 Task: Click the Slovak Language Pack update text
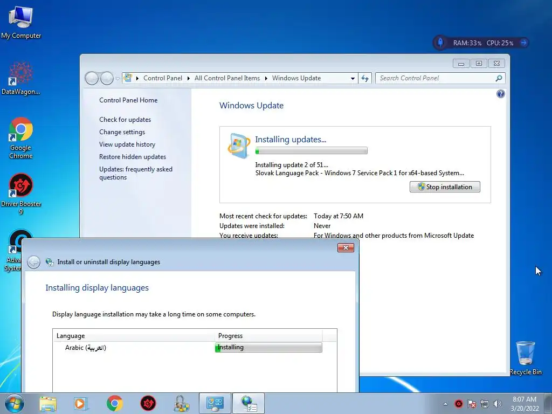[360, 173]
